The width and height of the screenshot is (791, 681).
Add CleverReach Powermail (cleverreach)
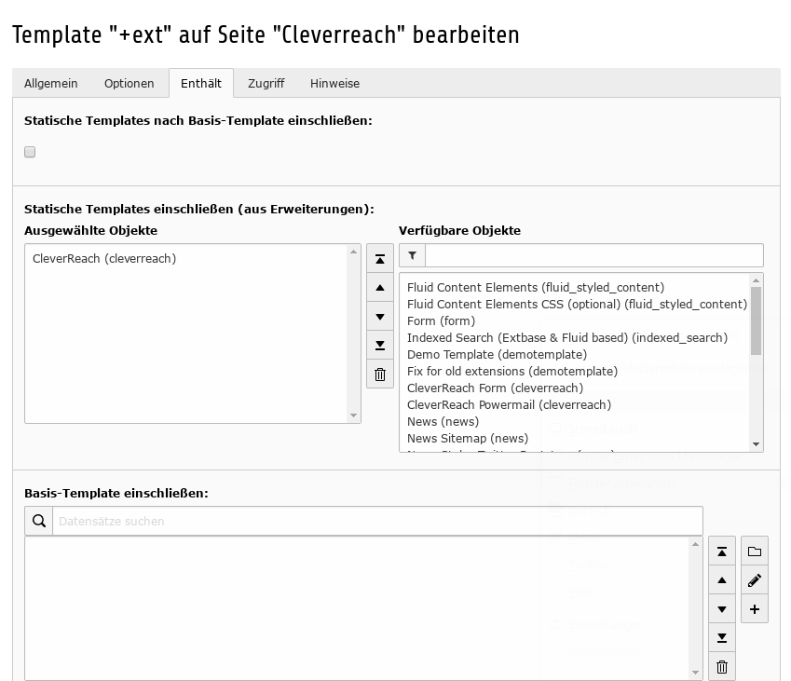(x=509, y=404)
